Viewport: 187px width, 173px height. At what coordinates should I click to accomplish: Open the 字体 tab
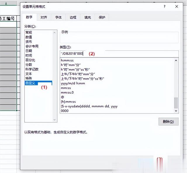point(58,17)
